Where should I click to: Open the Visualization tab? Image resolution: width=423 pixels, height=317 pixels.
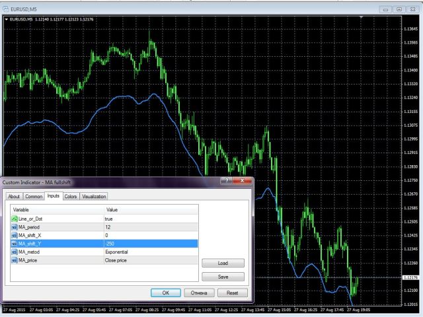pos(94,196)
